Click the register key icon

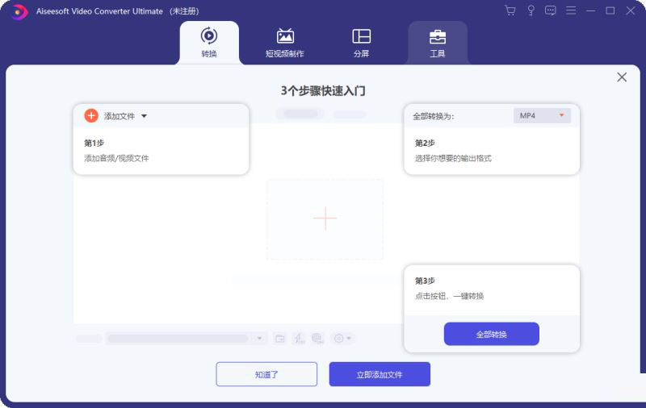(531, 10)
